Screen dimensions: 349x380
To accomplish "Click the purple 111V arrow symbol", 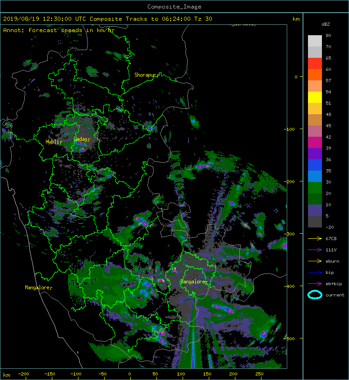I will click(x=315, y=250).
